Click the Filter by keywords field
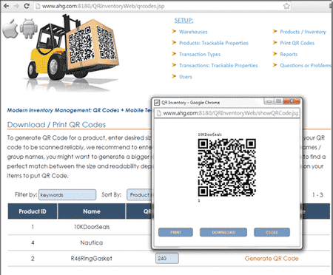The height and width of the screenshot is (275, 333). (x=67, y=195)
